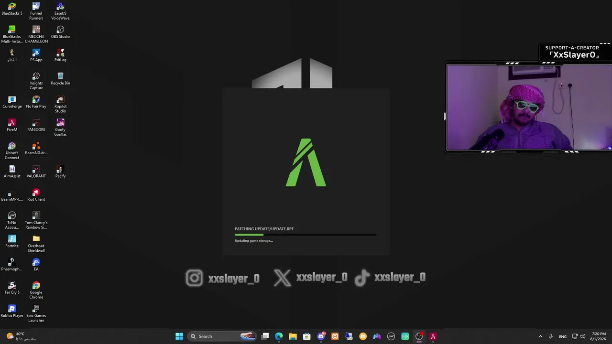Screen dimensions: 612x344
Task: Click the green FiveM logo in the updater
Action: click(x=306, y=162)
